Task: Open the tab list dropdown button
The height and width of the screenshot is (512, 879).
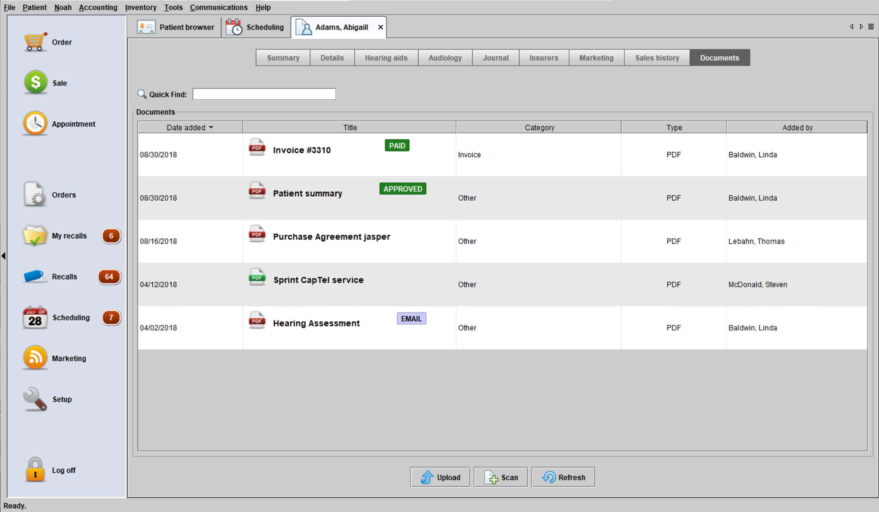Action: (x=871, y=27)
